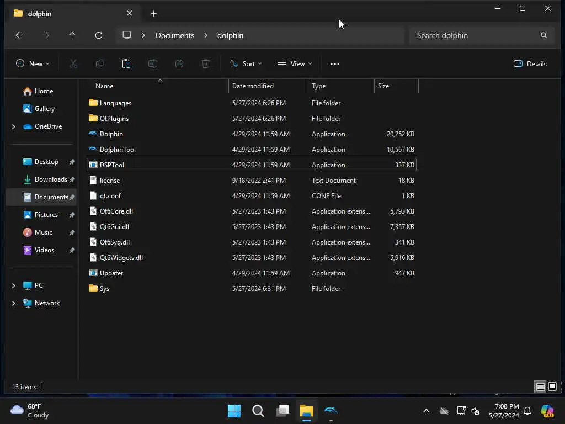Open the See more three-dots menu

pos(335,64)
